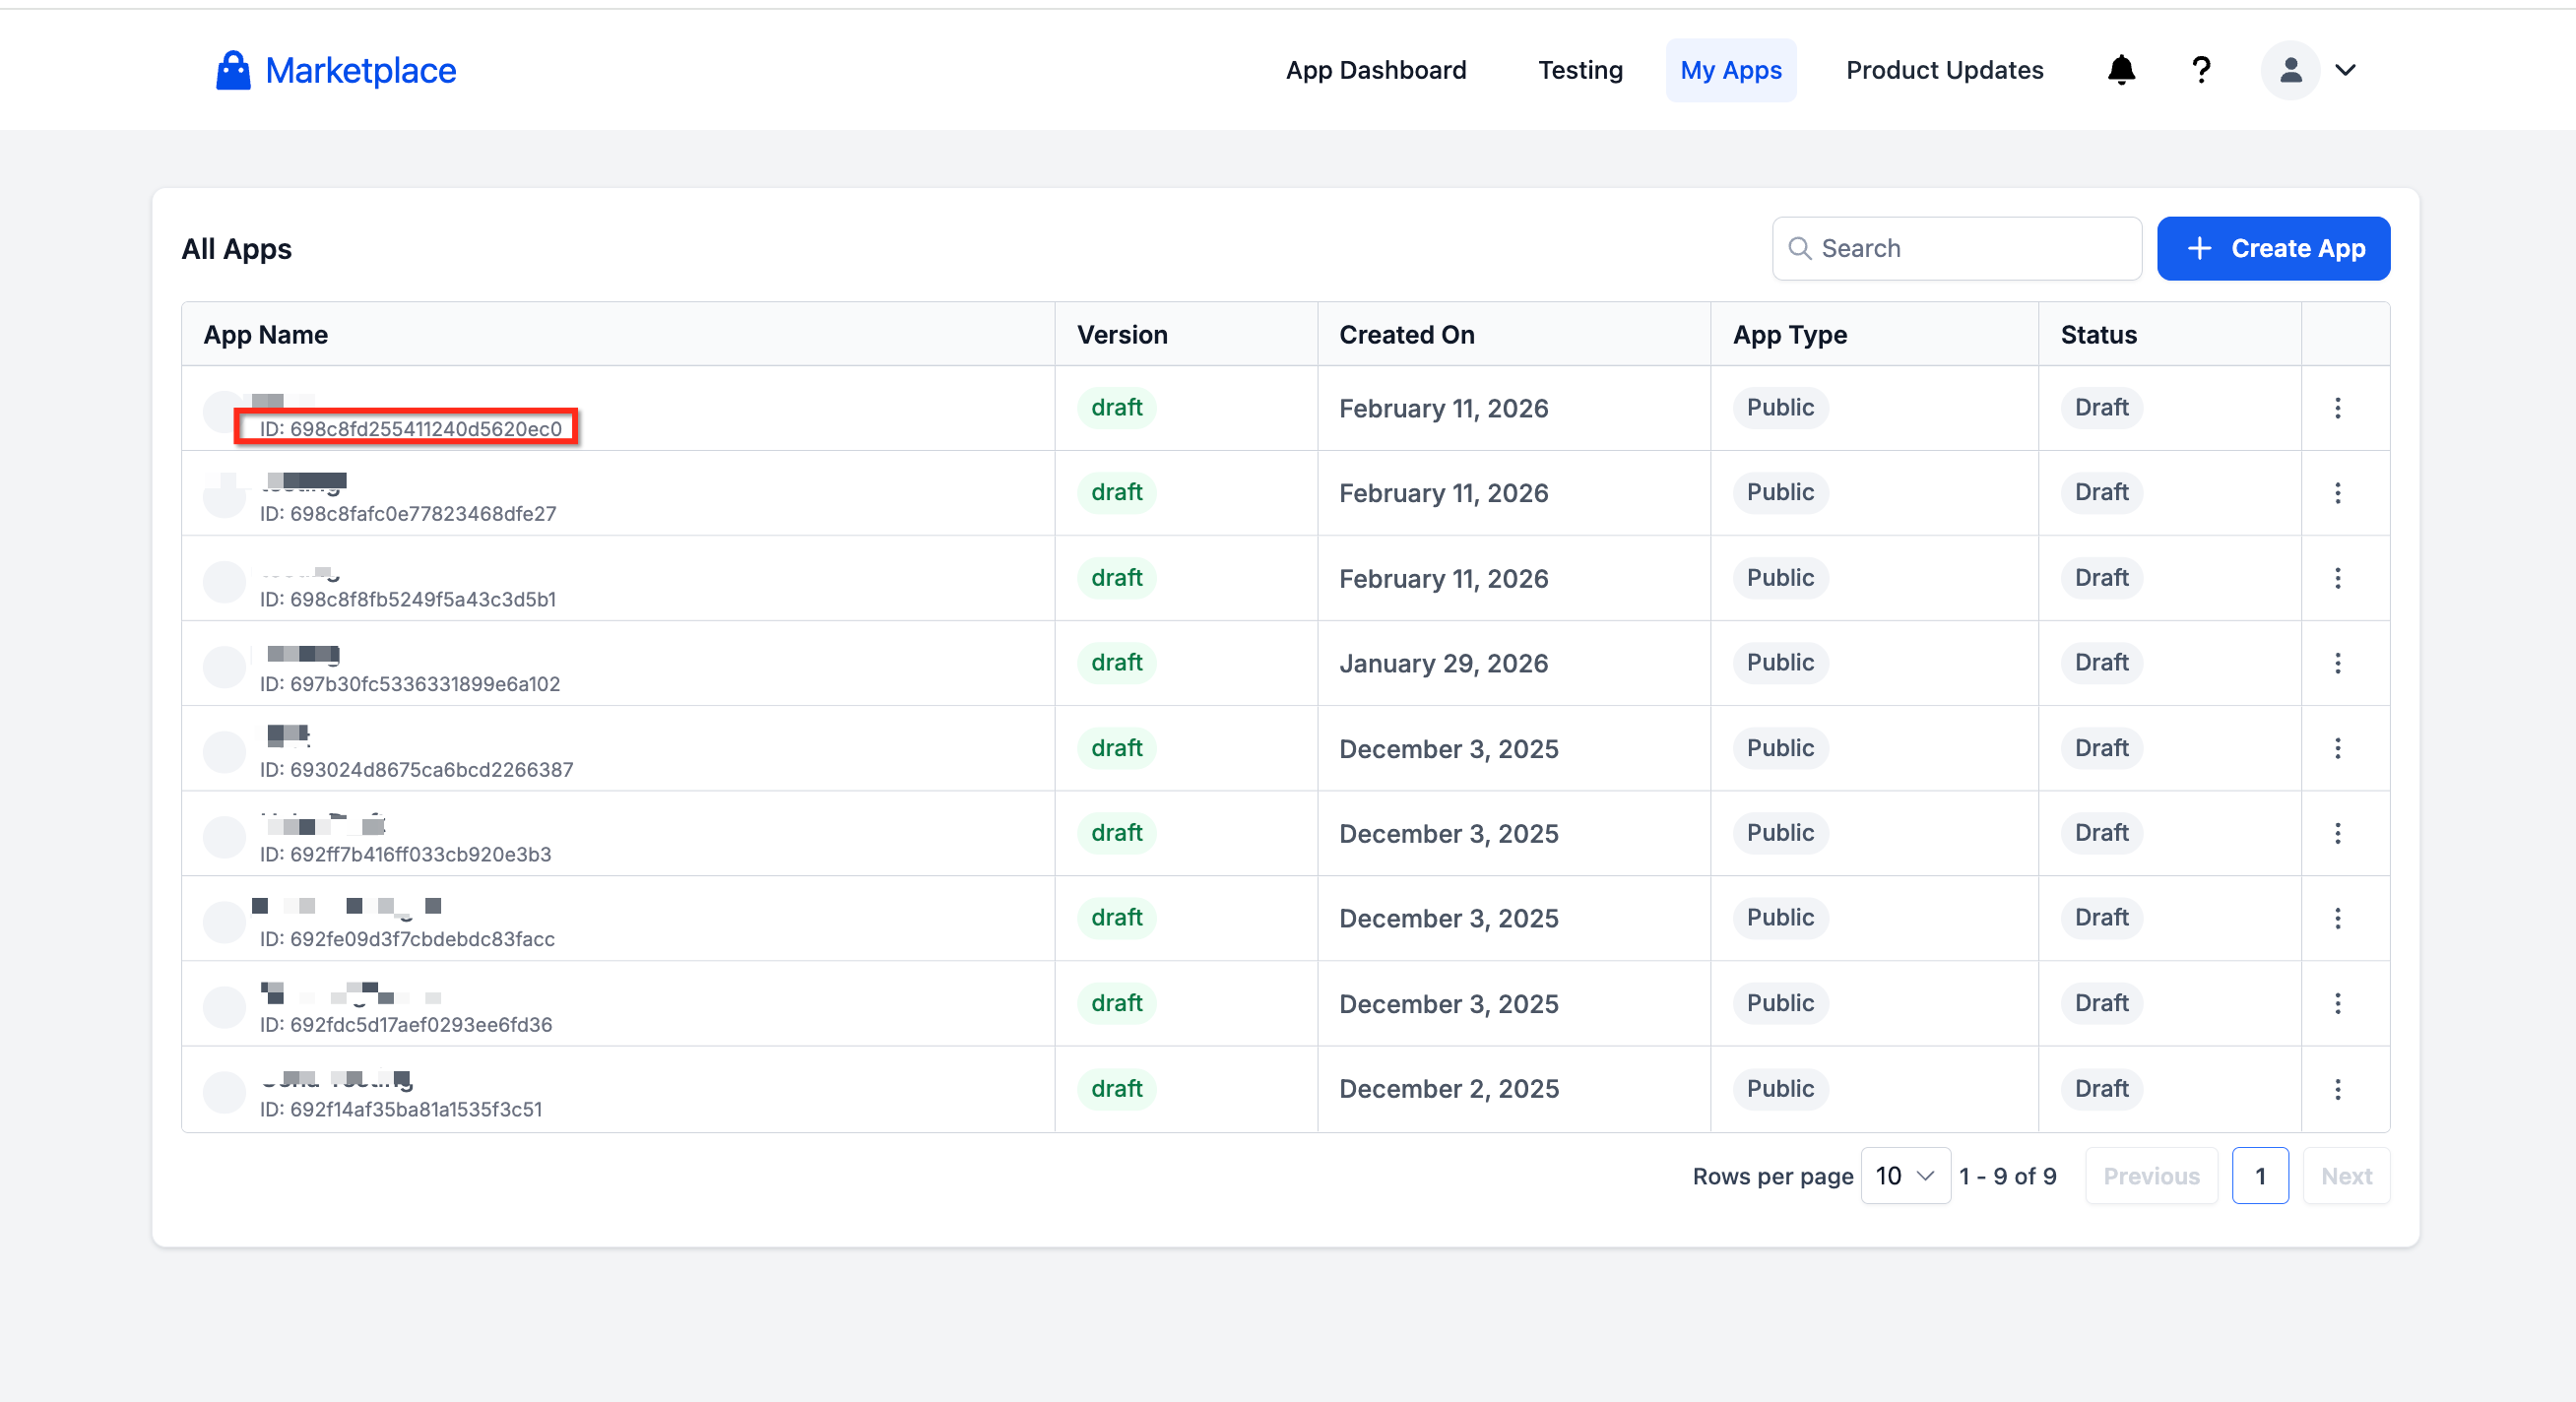Focus the Search input field
The image size is (2576, 1402).
coord(1970,248)
